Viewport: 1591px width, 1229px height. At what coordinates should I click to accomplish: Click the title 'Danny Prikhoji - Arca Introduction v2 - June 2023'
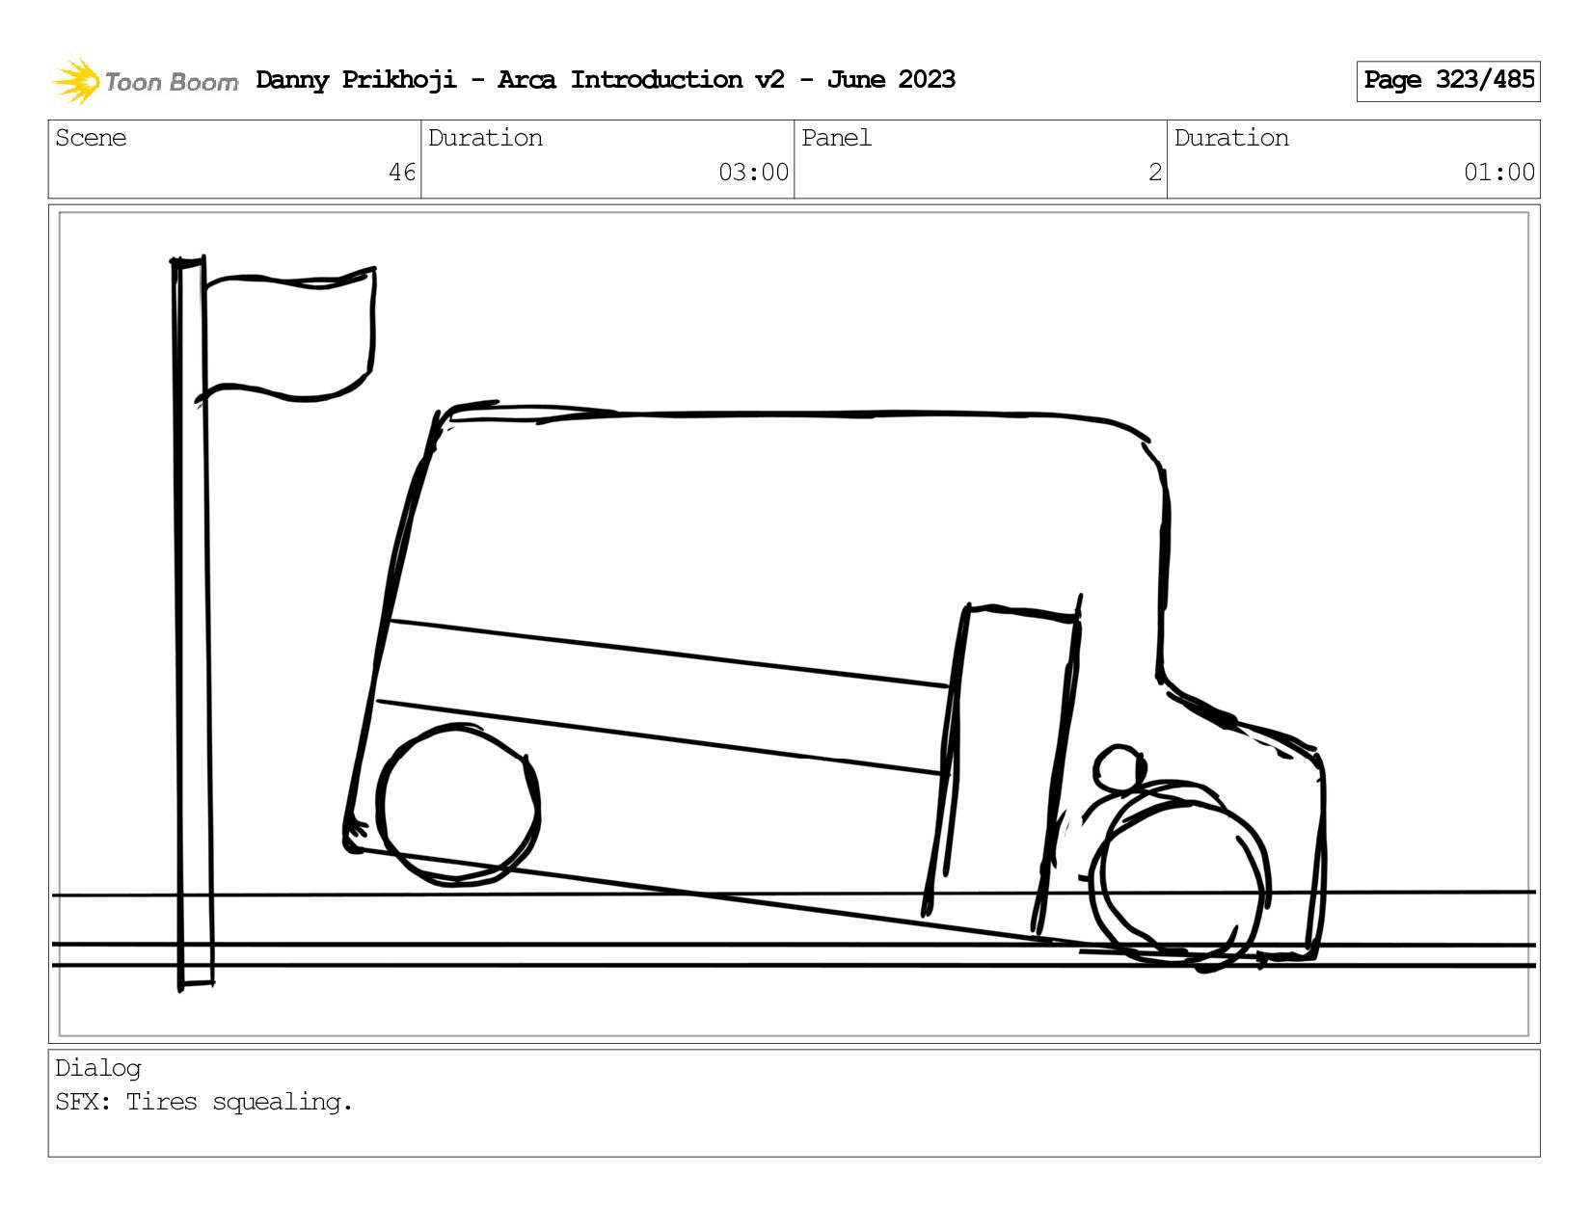[x=606, y=80]
